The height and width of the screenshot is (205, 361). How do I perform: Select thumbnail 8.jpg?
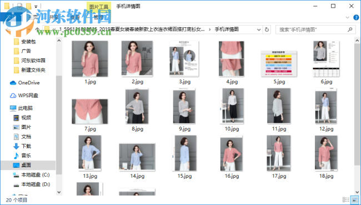click(x=137, y=107)
